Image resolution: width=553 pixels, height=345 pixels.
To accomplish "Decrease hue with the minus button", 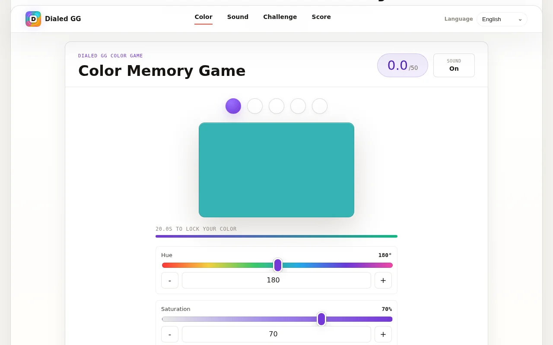I will coord(170,280).
